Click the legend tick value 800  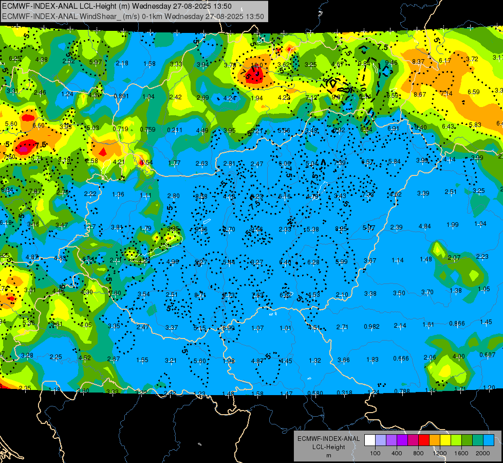[x=418, y=453]
